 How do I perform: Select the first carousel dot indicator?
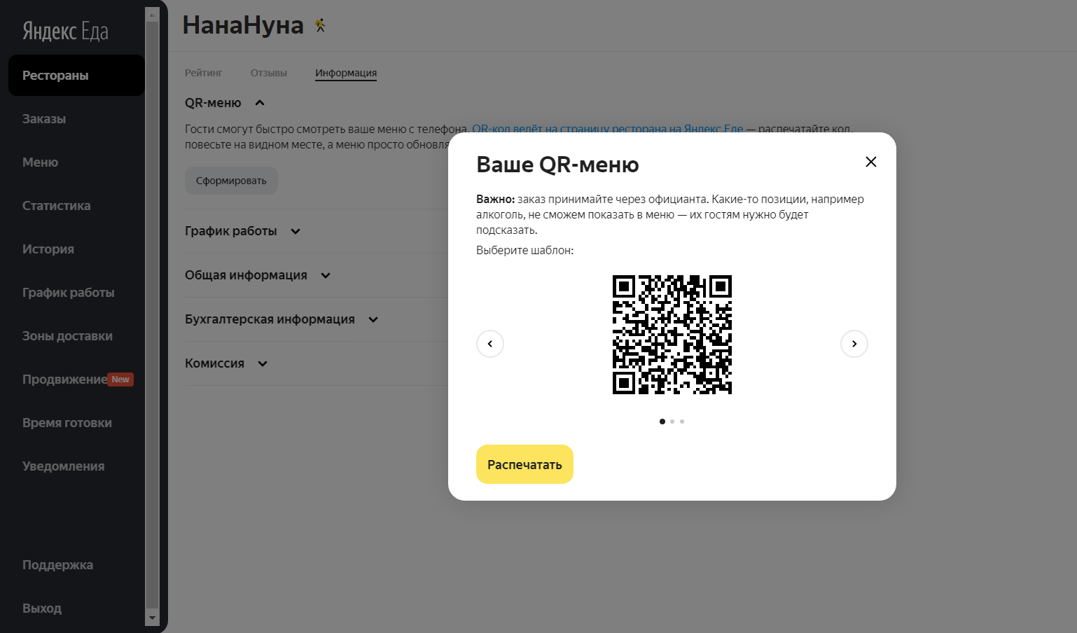pos(662,422)
